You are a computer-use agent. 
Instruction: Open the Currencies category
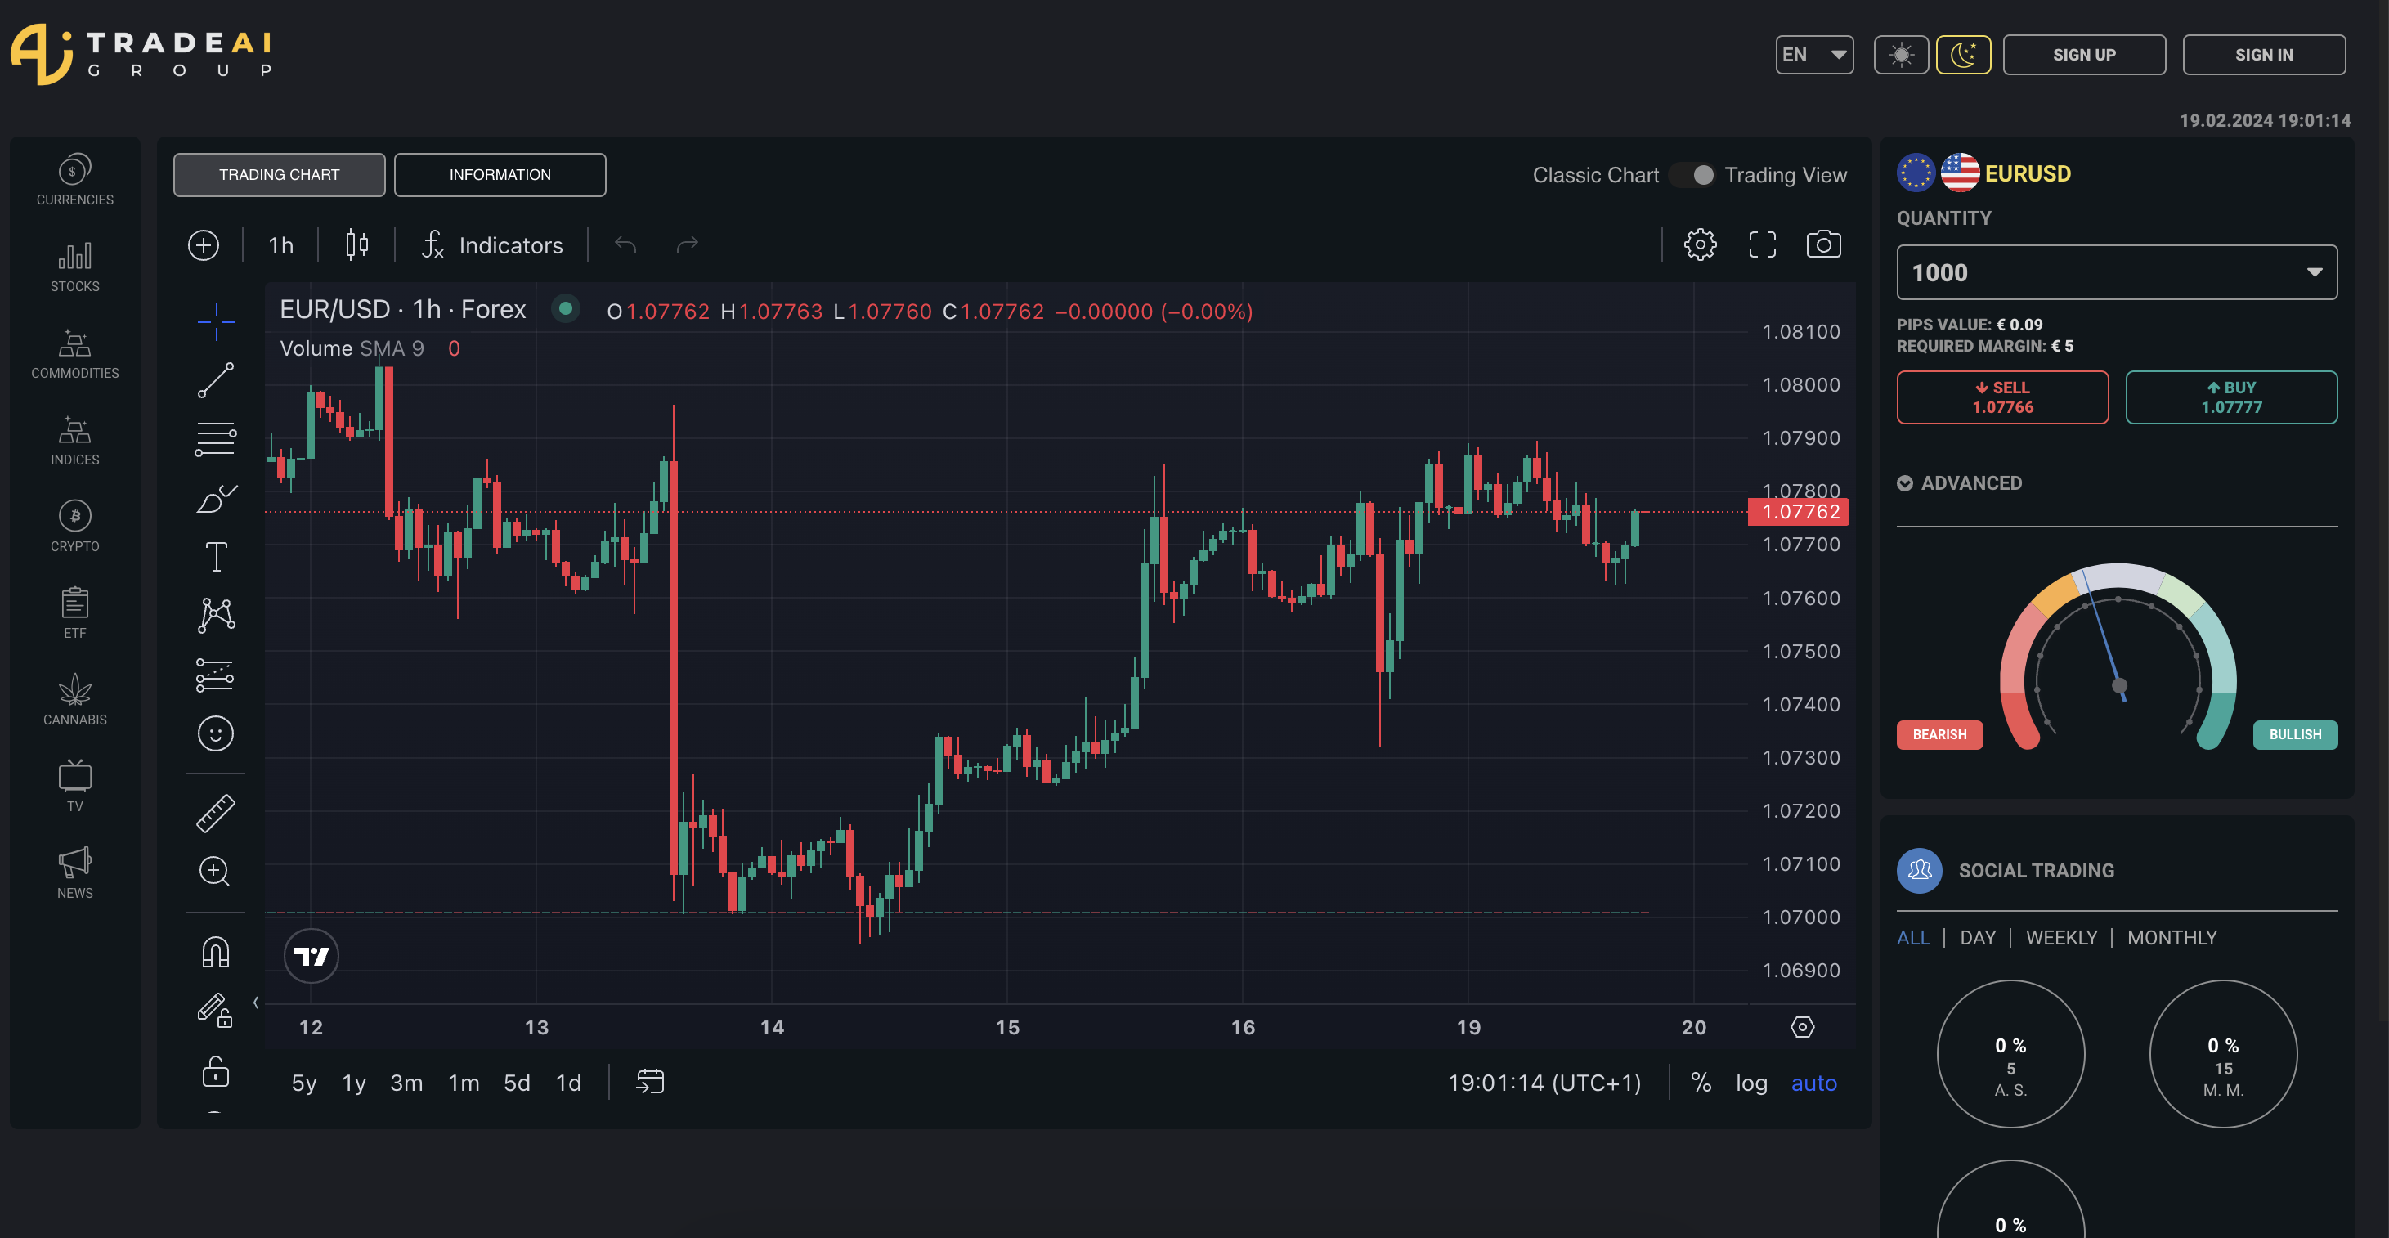tap(75, 180)
